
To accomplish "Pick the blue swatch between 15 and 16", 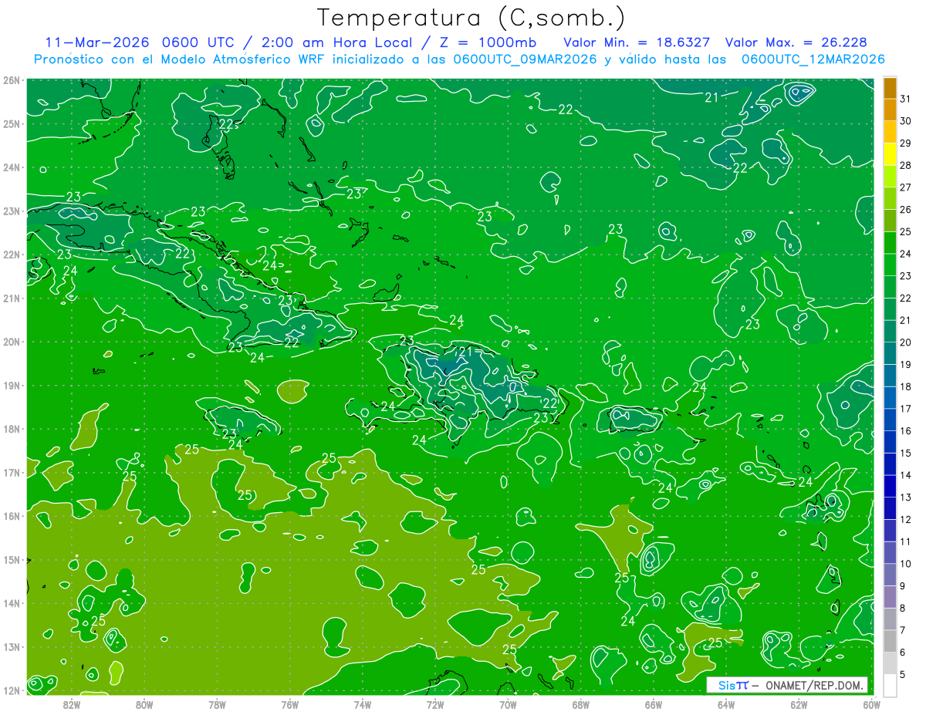I will click(890, 442).
